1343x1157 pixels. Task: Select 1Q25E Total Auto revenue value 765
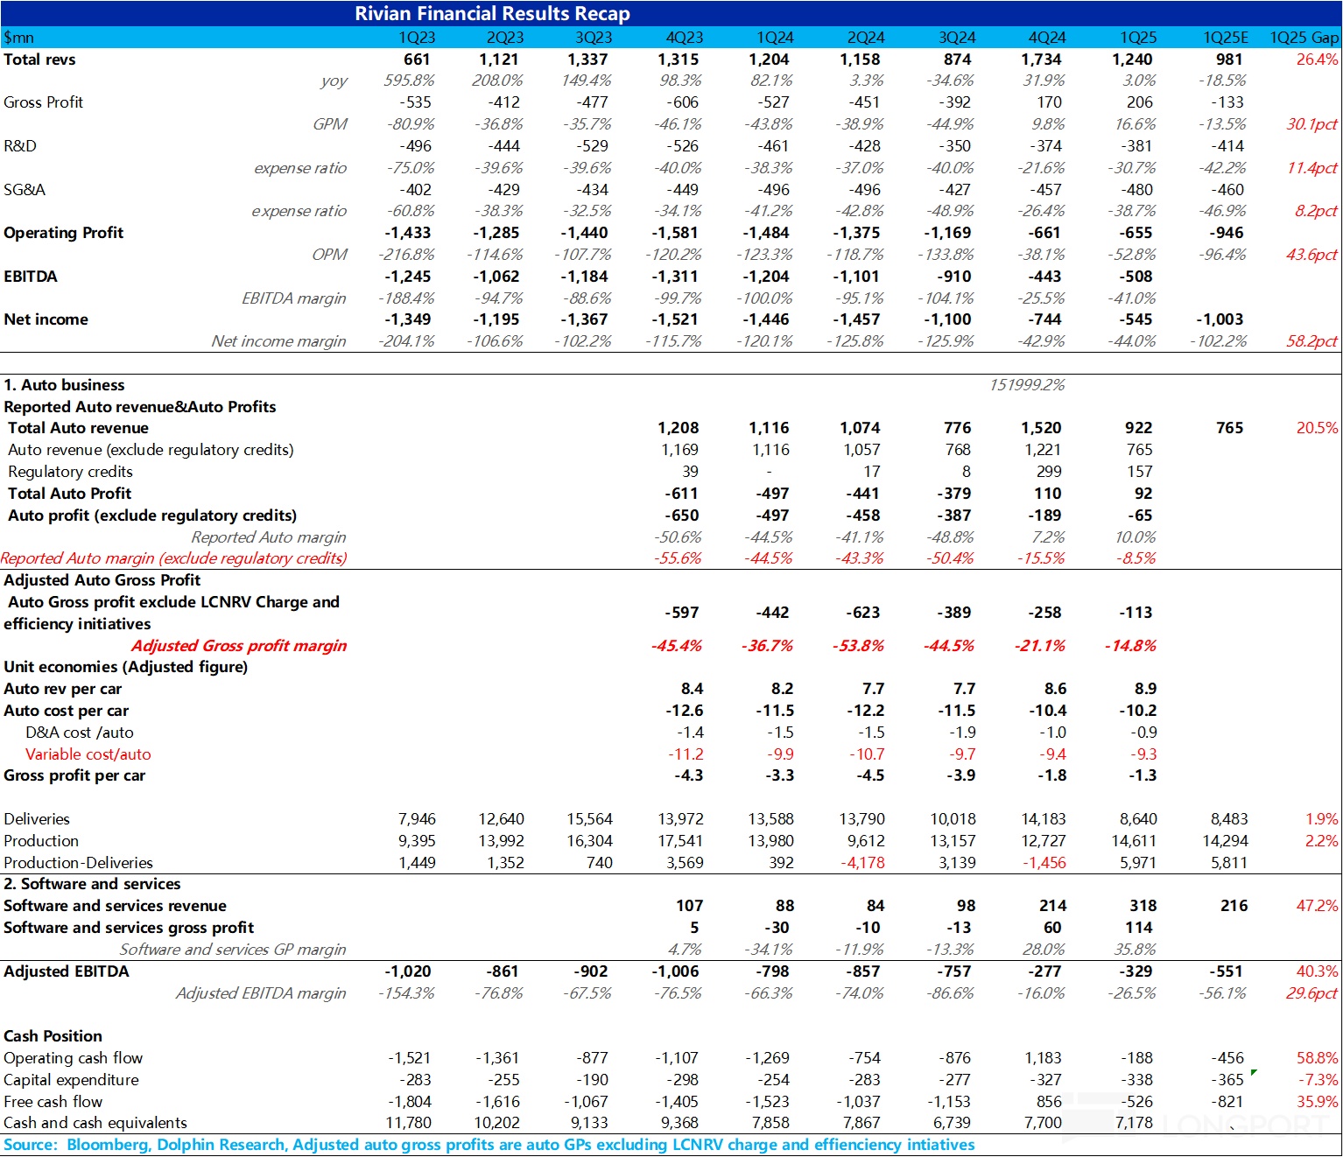1229,428
